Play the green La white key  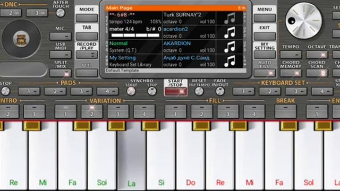pos(131,156)
